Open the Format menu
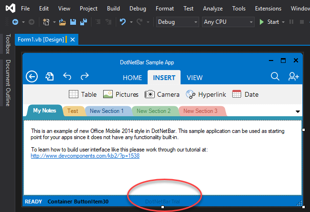The image size is (310, 212). pos(165,9)
